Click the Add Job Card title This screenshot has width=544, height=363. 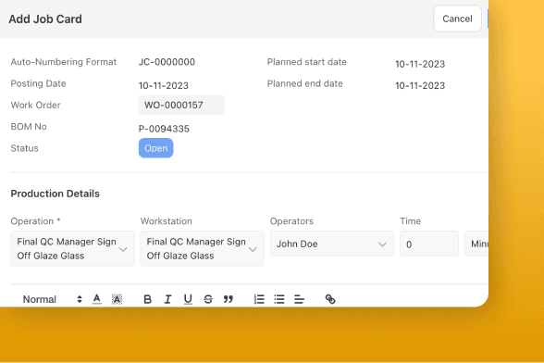pyautogui.click(x=45, y=19)
